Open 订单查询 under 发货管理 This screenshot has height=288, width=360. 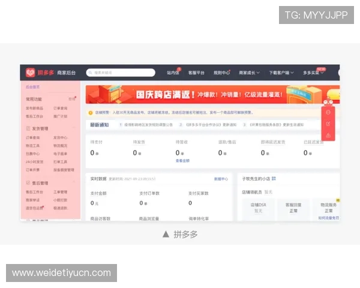[x=32, y=137]
